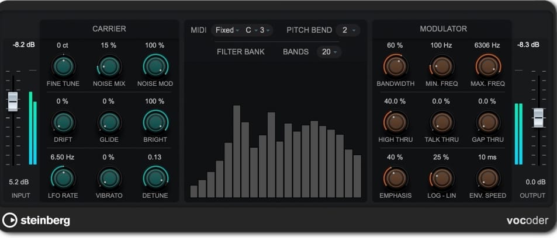Select the Noise Mod knob
Viewport: 557px width, 238px height.
tap(155, 66)
